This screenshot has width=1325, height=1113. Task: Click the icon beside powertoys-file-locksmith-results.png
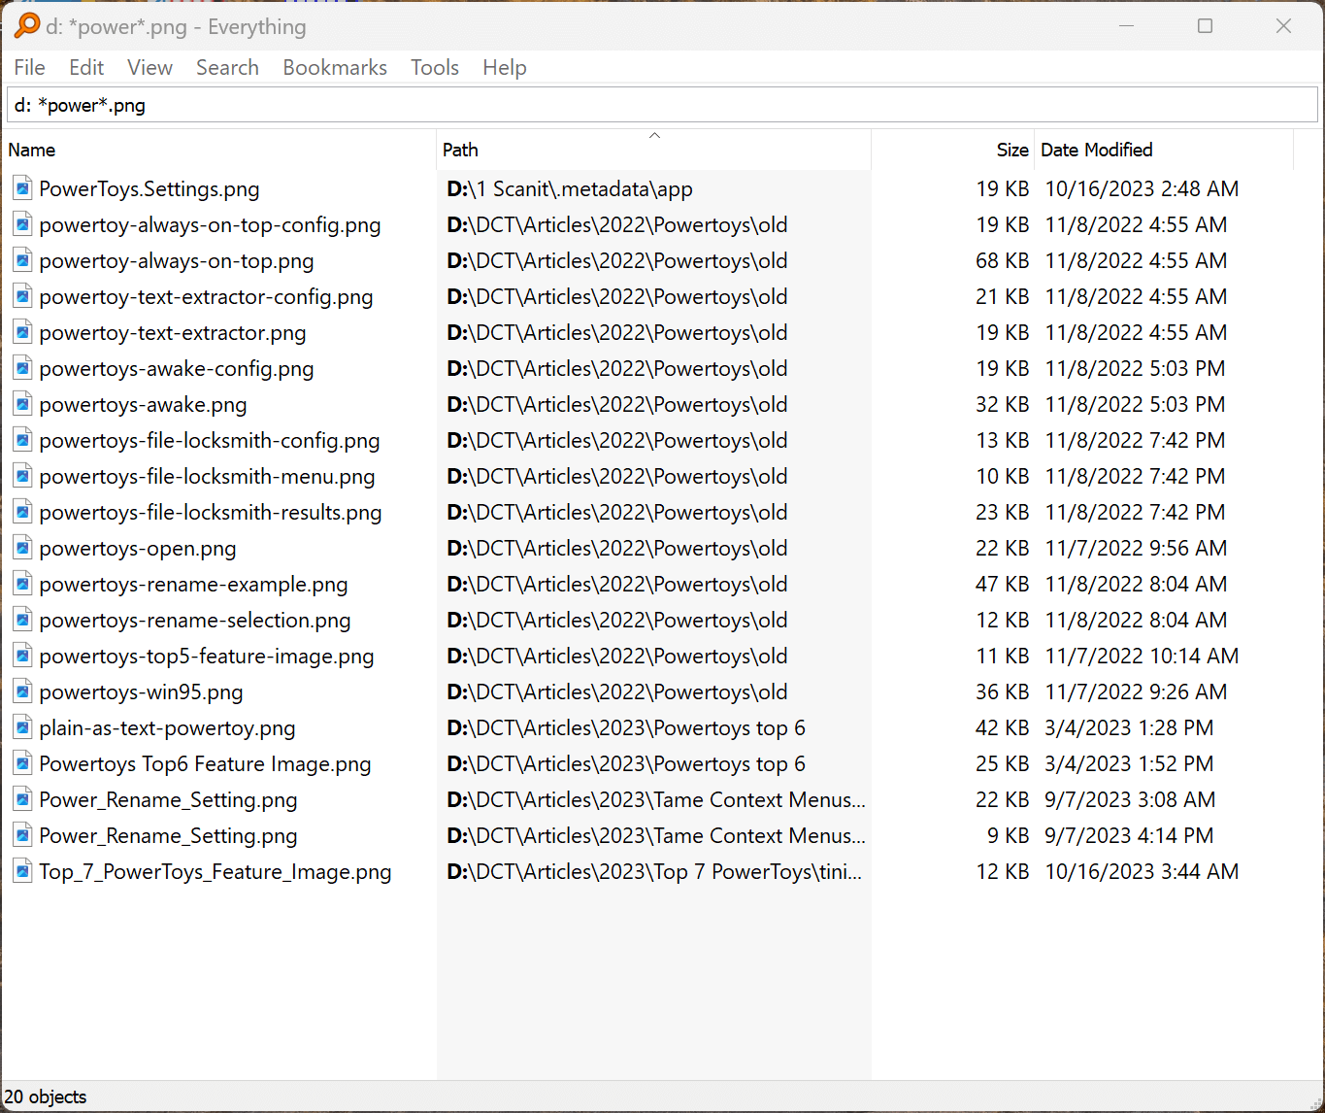[x=22, y=512]
